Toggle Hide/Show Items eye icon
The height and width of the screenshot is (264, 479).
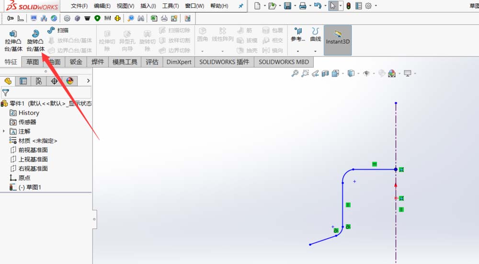(x=366, y=73)
